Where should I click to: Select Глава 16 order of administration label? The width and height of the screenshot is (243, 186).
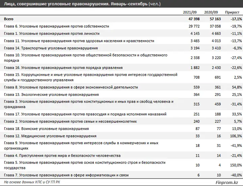pos(63,68)
